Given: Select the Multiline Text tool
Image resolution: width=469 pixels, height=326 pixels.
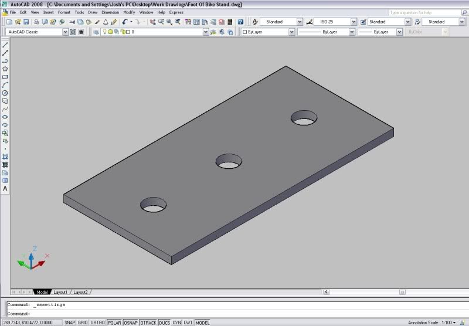Looking at the screenshot, I should click(5, 189).
